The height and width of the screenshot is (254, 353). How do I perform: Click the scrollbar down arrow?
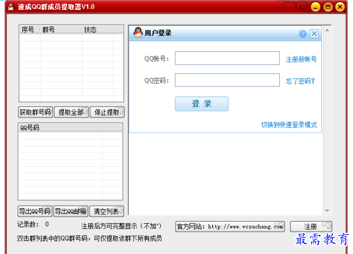[327, 211]
